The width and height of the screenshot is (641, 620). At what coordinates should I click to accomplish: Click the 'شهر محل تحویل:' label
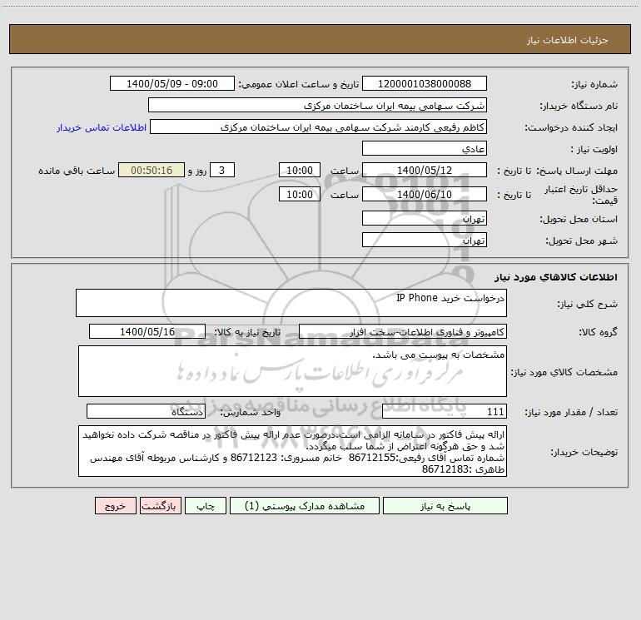(x=581, y=241)
